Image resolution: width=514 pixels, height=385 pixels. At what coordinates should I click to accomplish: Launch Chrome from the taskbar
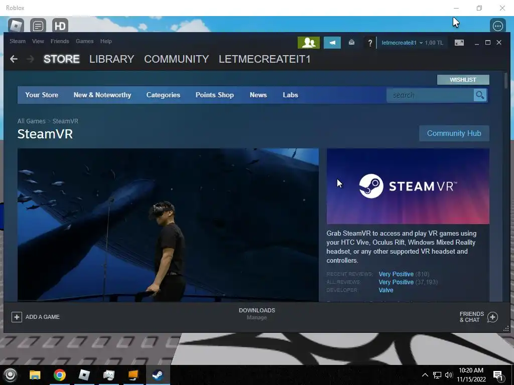click(60, 375)
